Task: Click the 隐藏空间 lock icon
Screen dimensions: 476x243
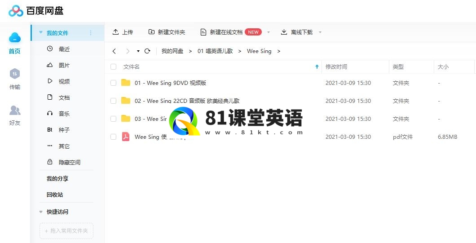Action: pyautogui.click(x=50, y=162)
